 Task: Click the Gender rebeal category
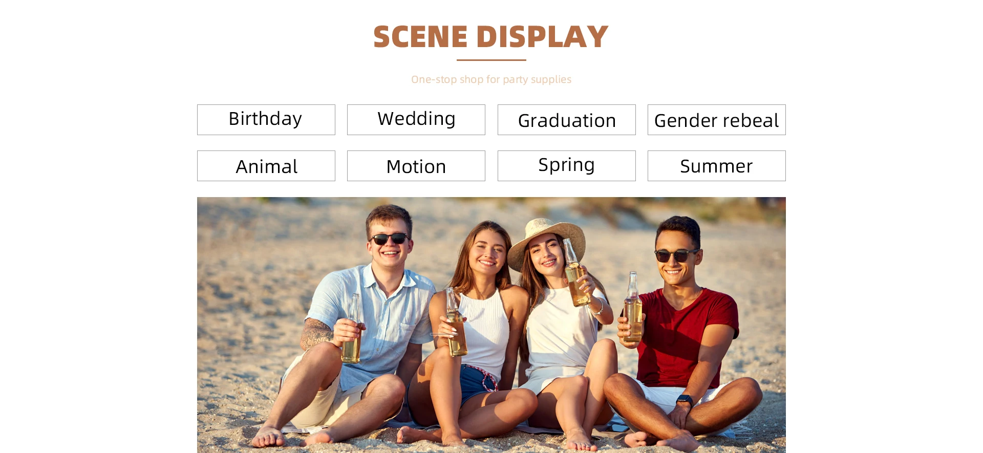click(717, 120)
